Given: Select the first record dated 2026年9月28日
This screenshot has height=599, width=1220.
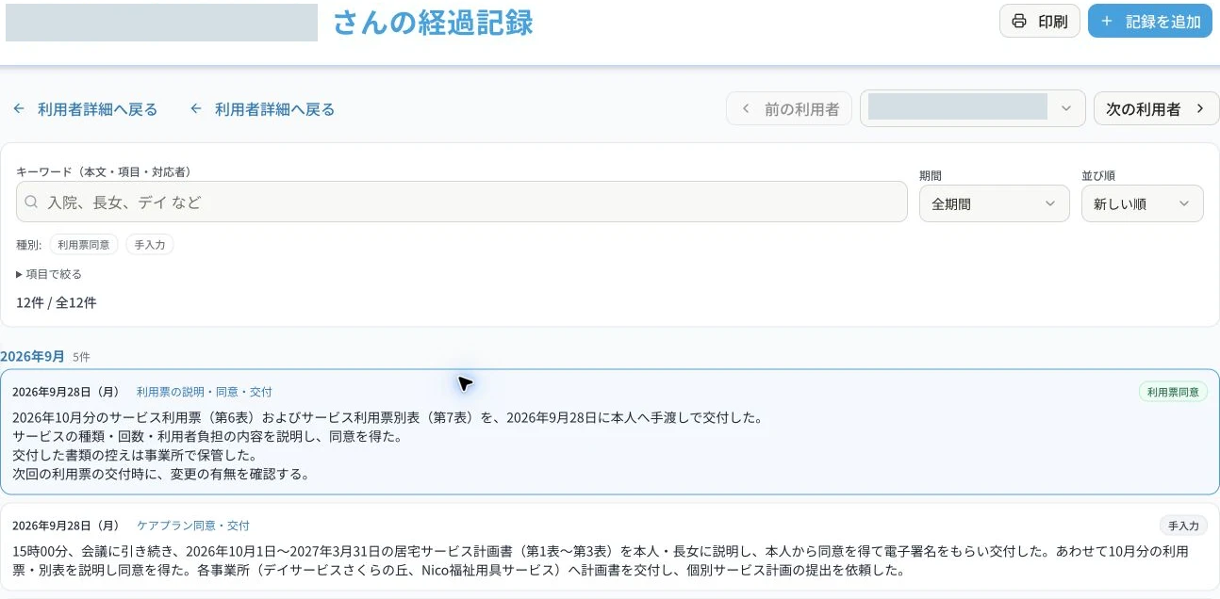Looking at the screenshot, I should click(610, 432).
